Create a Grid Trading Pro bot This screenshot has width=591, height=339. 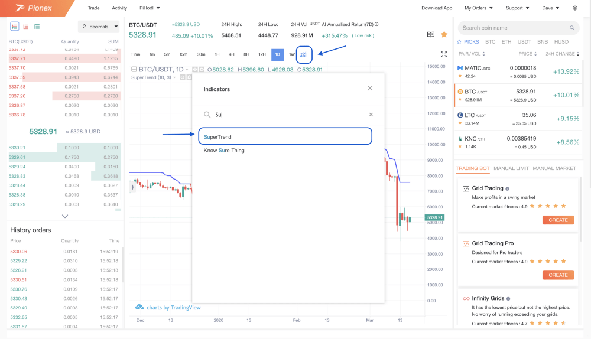[x=558, y=275]
